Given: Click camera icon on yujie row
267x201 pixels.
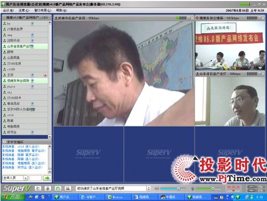Looking at the screenshot, I should point(32,87).
